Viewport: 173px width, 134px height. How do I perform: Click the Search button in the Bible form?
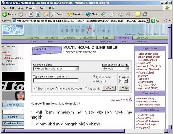coord(109,88)
